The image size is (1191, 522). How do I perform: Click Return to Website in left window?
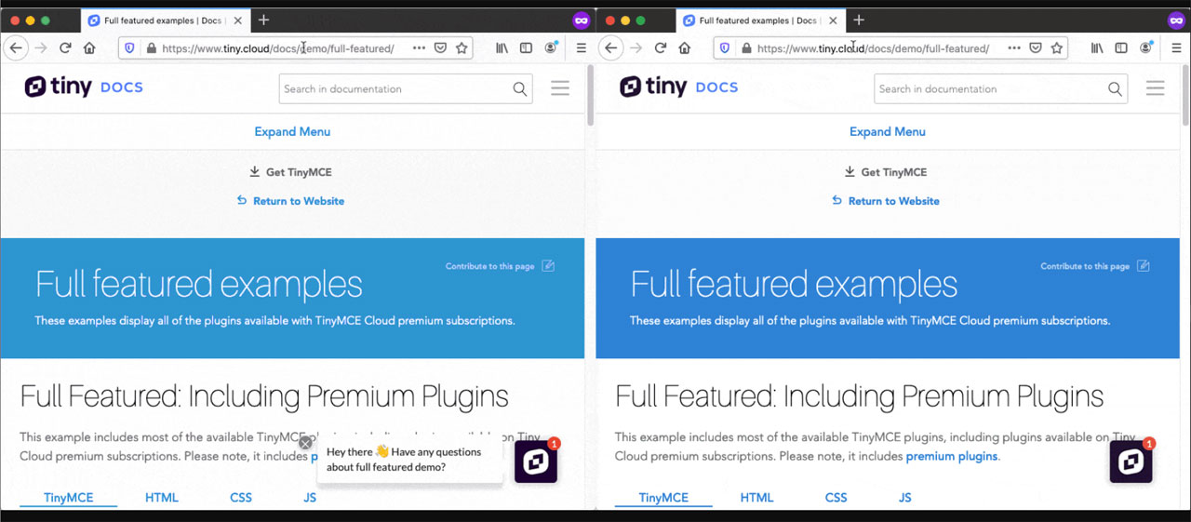coord(290,201)
